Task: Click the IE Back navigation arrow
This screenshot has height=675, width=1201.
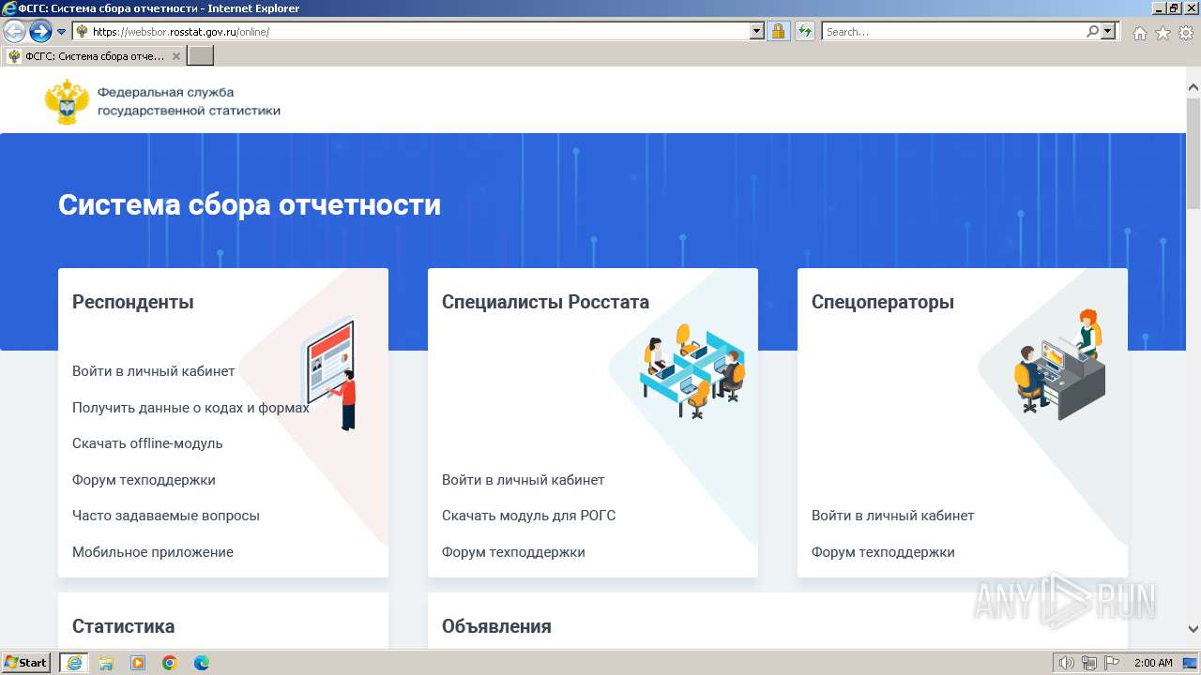Action: [15, 32]
